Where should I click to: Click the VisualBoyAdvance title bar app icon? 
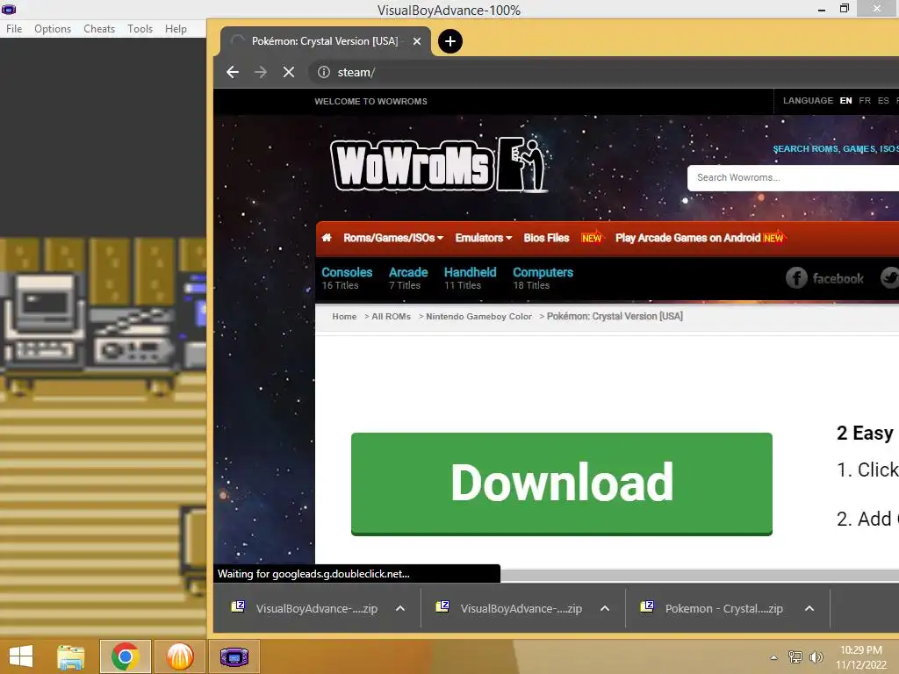(9, 9)
